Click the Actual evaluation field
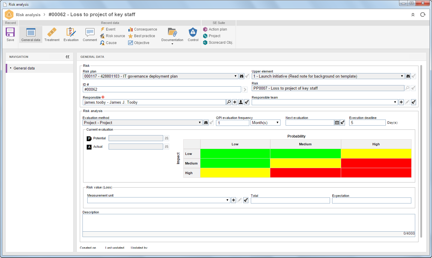 [136, 147]
